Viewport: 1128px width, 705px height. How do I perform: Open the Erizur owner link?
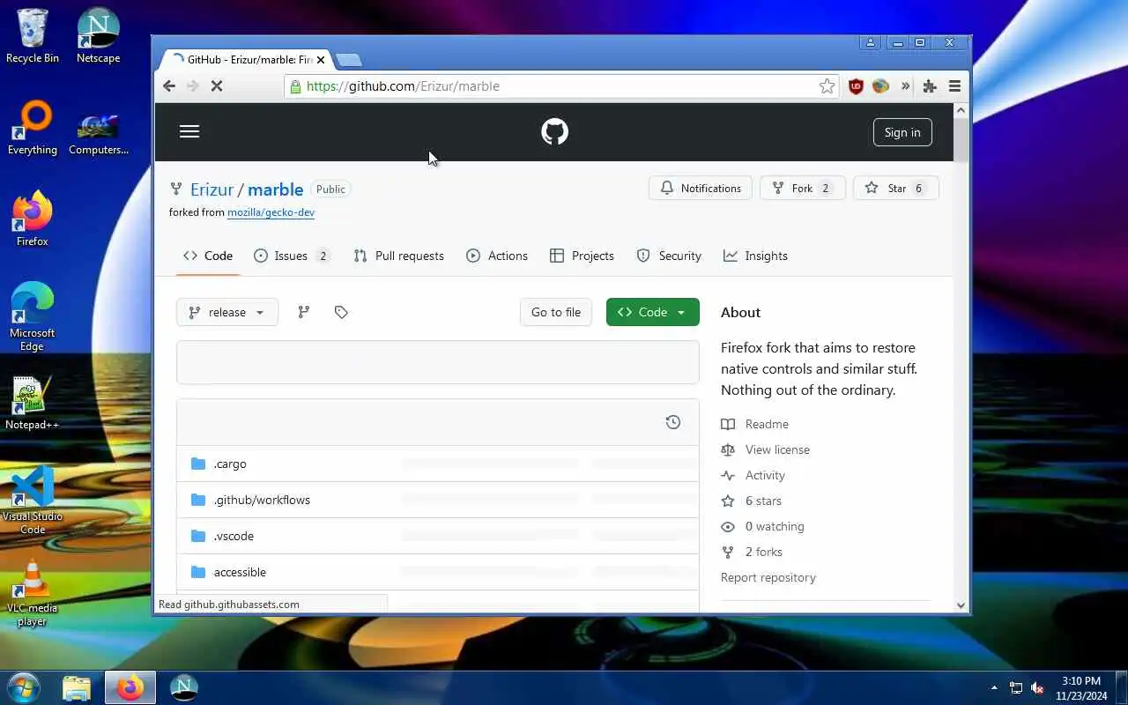tap(212, 189)
